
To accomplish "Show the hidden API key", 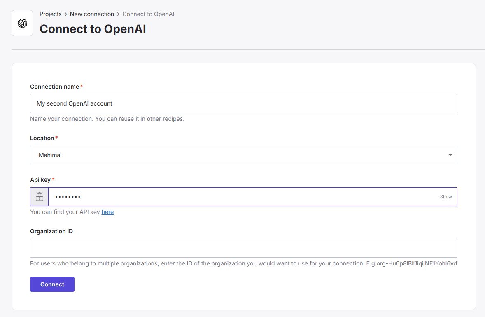I will (x=445, y=197).
